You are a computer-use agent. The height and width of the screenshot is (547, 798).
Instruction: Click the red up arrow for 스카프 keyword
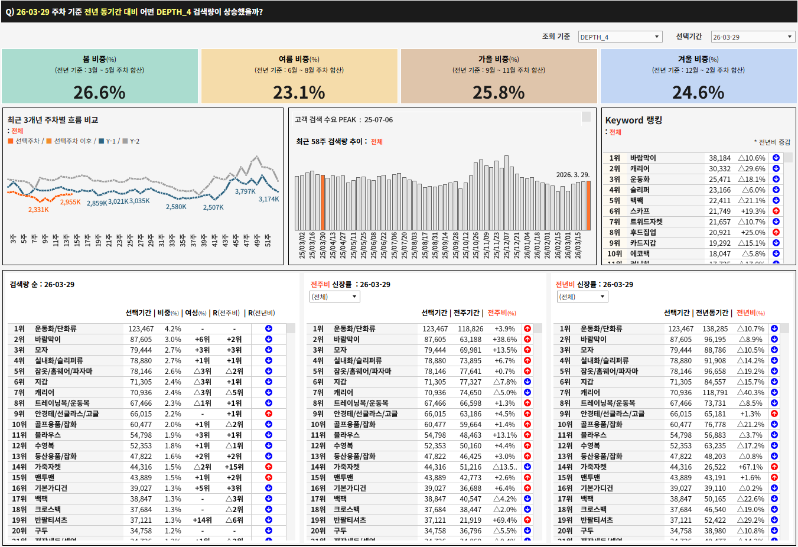776,211
